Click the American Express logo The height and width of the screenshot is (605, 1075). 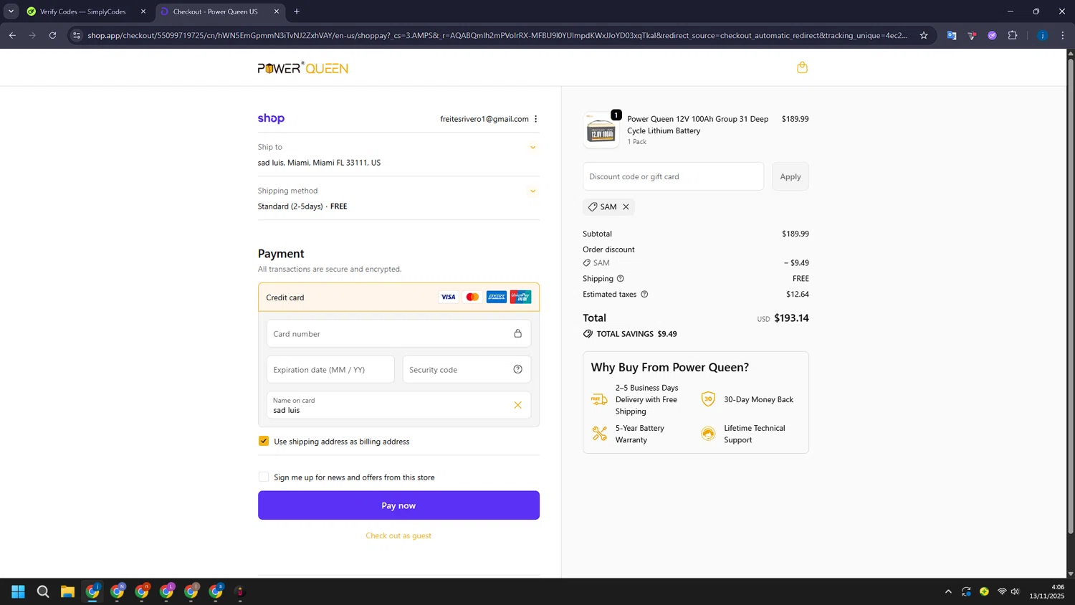496,297
